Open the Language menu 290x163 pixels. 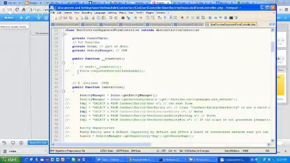point(100,13)
